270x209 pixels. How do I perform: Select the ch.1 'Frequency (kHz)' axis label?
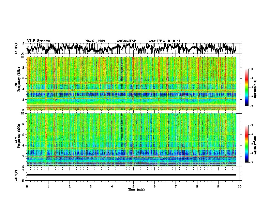pos(19,80)
